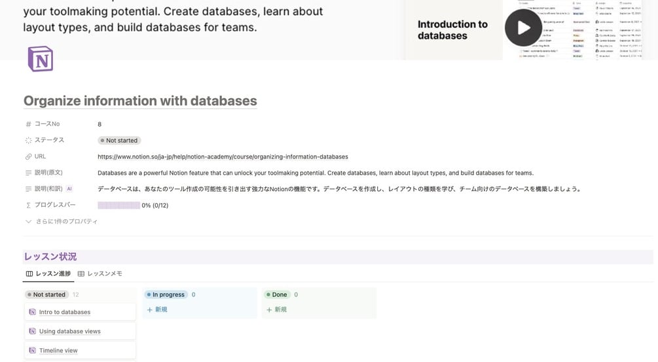
Task: Open the notion.so course URL link
Action: coord(223,157)
